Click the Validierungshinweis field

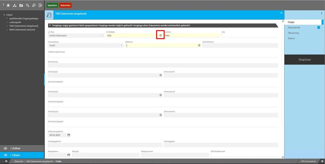(x=163, y=55)
